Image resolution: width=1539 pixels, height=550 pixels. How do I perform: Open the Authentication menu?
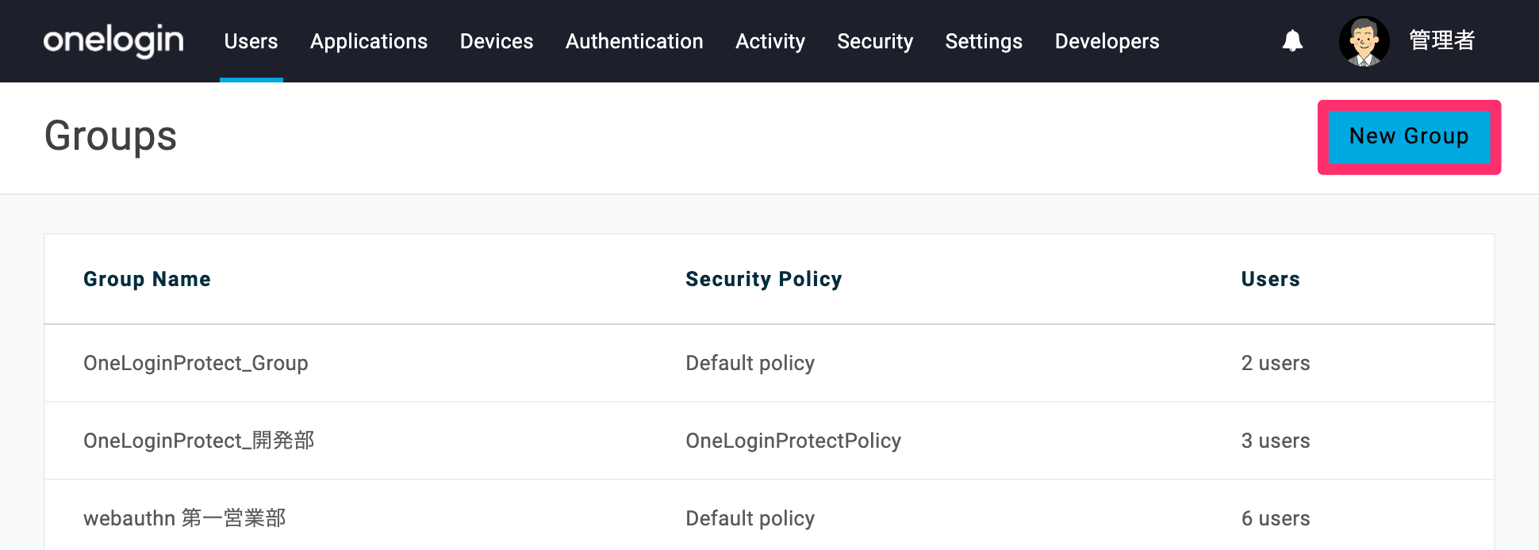coord(635,41)
